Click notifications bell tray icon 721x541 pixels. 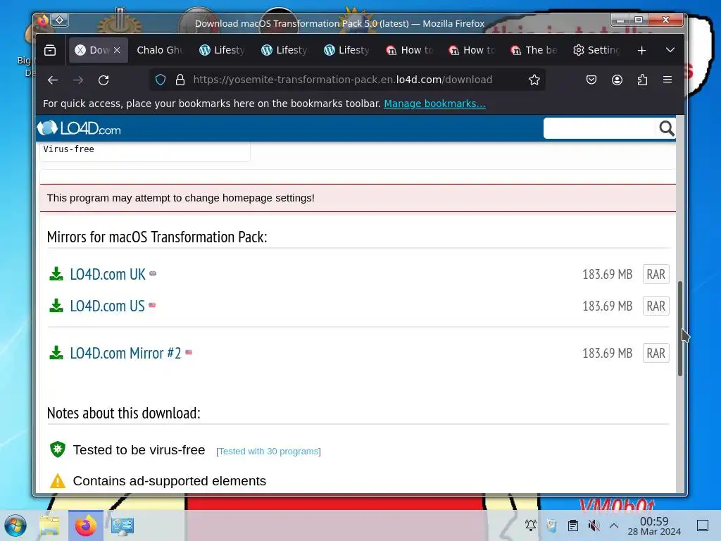531,525
